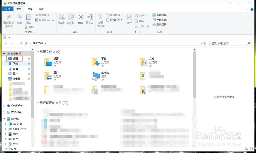Image resolution: width=256 pixels, height=153 pixels.
Task: Expand the OneDrive tree node
Action: (4, 106)
